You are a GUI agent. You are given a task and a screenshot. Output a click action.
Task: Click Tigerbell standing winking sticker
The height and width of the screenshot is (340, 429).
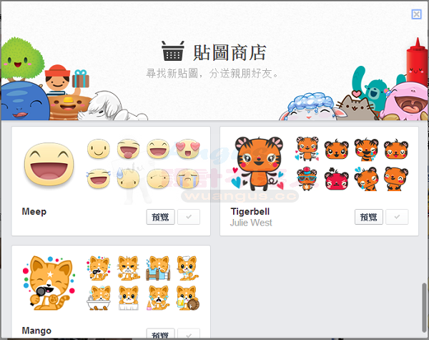pos(396,179)
